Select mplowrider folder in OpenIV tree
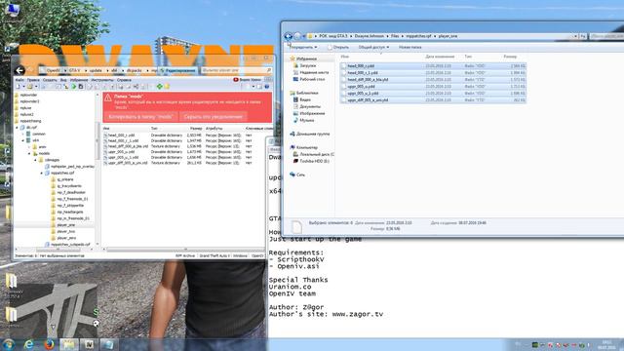Screen dimensions: 624x351 (x=28, y=95)
